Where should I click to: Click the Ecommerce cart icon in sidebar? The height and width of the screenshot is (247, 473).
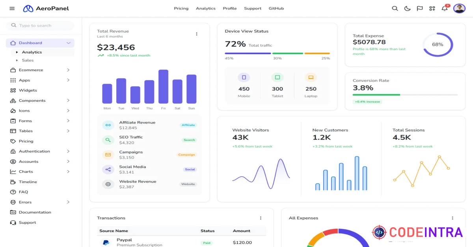point(13,70)
